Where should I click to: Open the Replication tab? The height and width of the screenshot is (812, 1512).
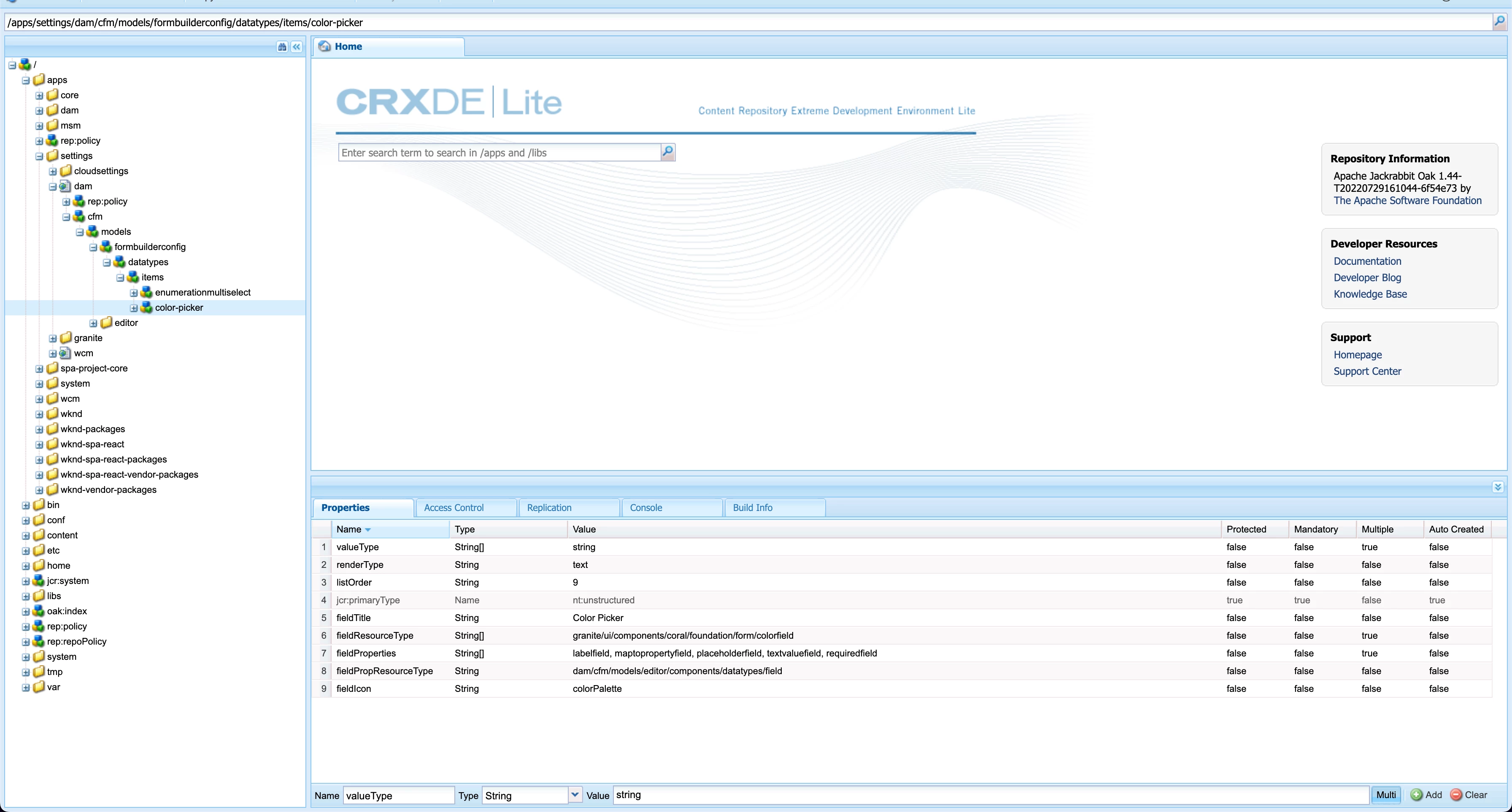point(549,508)
